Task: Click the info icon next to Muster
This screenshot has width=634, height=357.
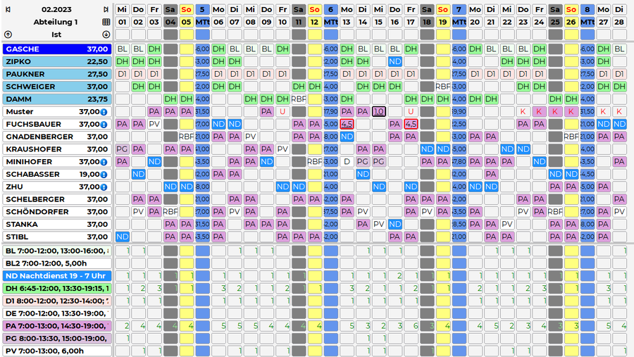Action: tap(104, 112)
